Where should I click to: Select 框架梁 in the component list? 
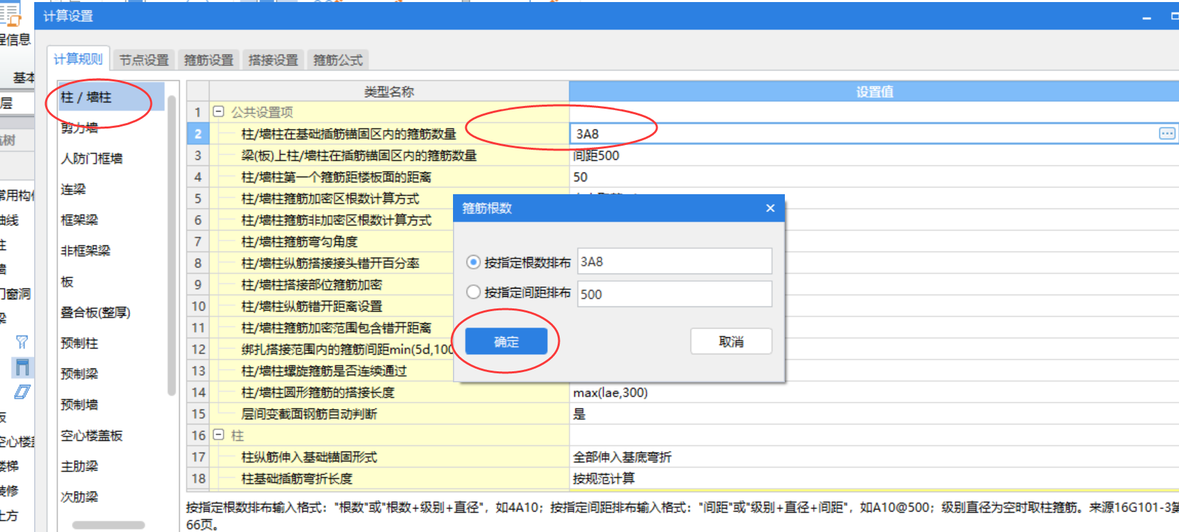coord(79,220)
